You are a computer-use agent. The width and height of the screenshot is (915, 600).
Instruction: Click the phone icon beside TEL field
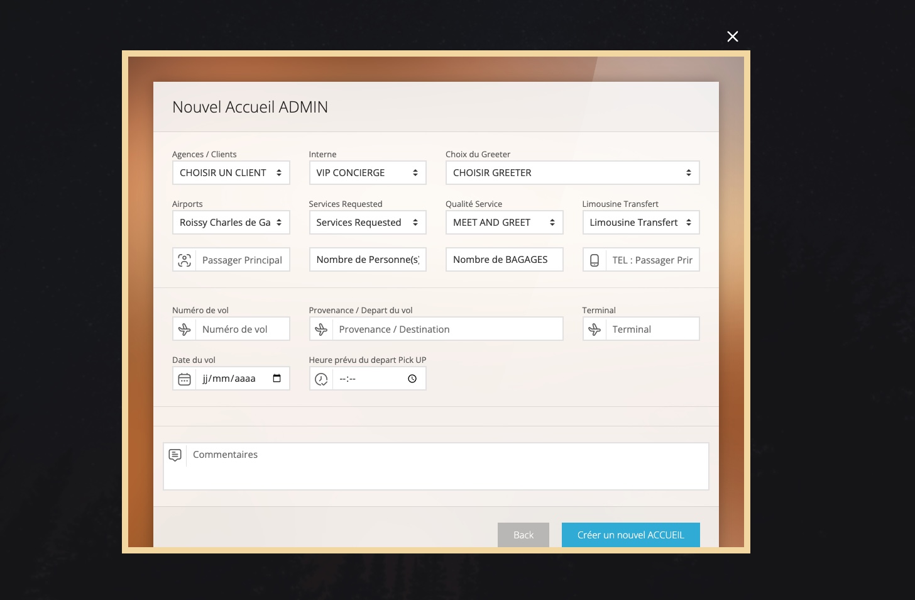tap(594, 260)
